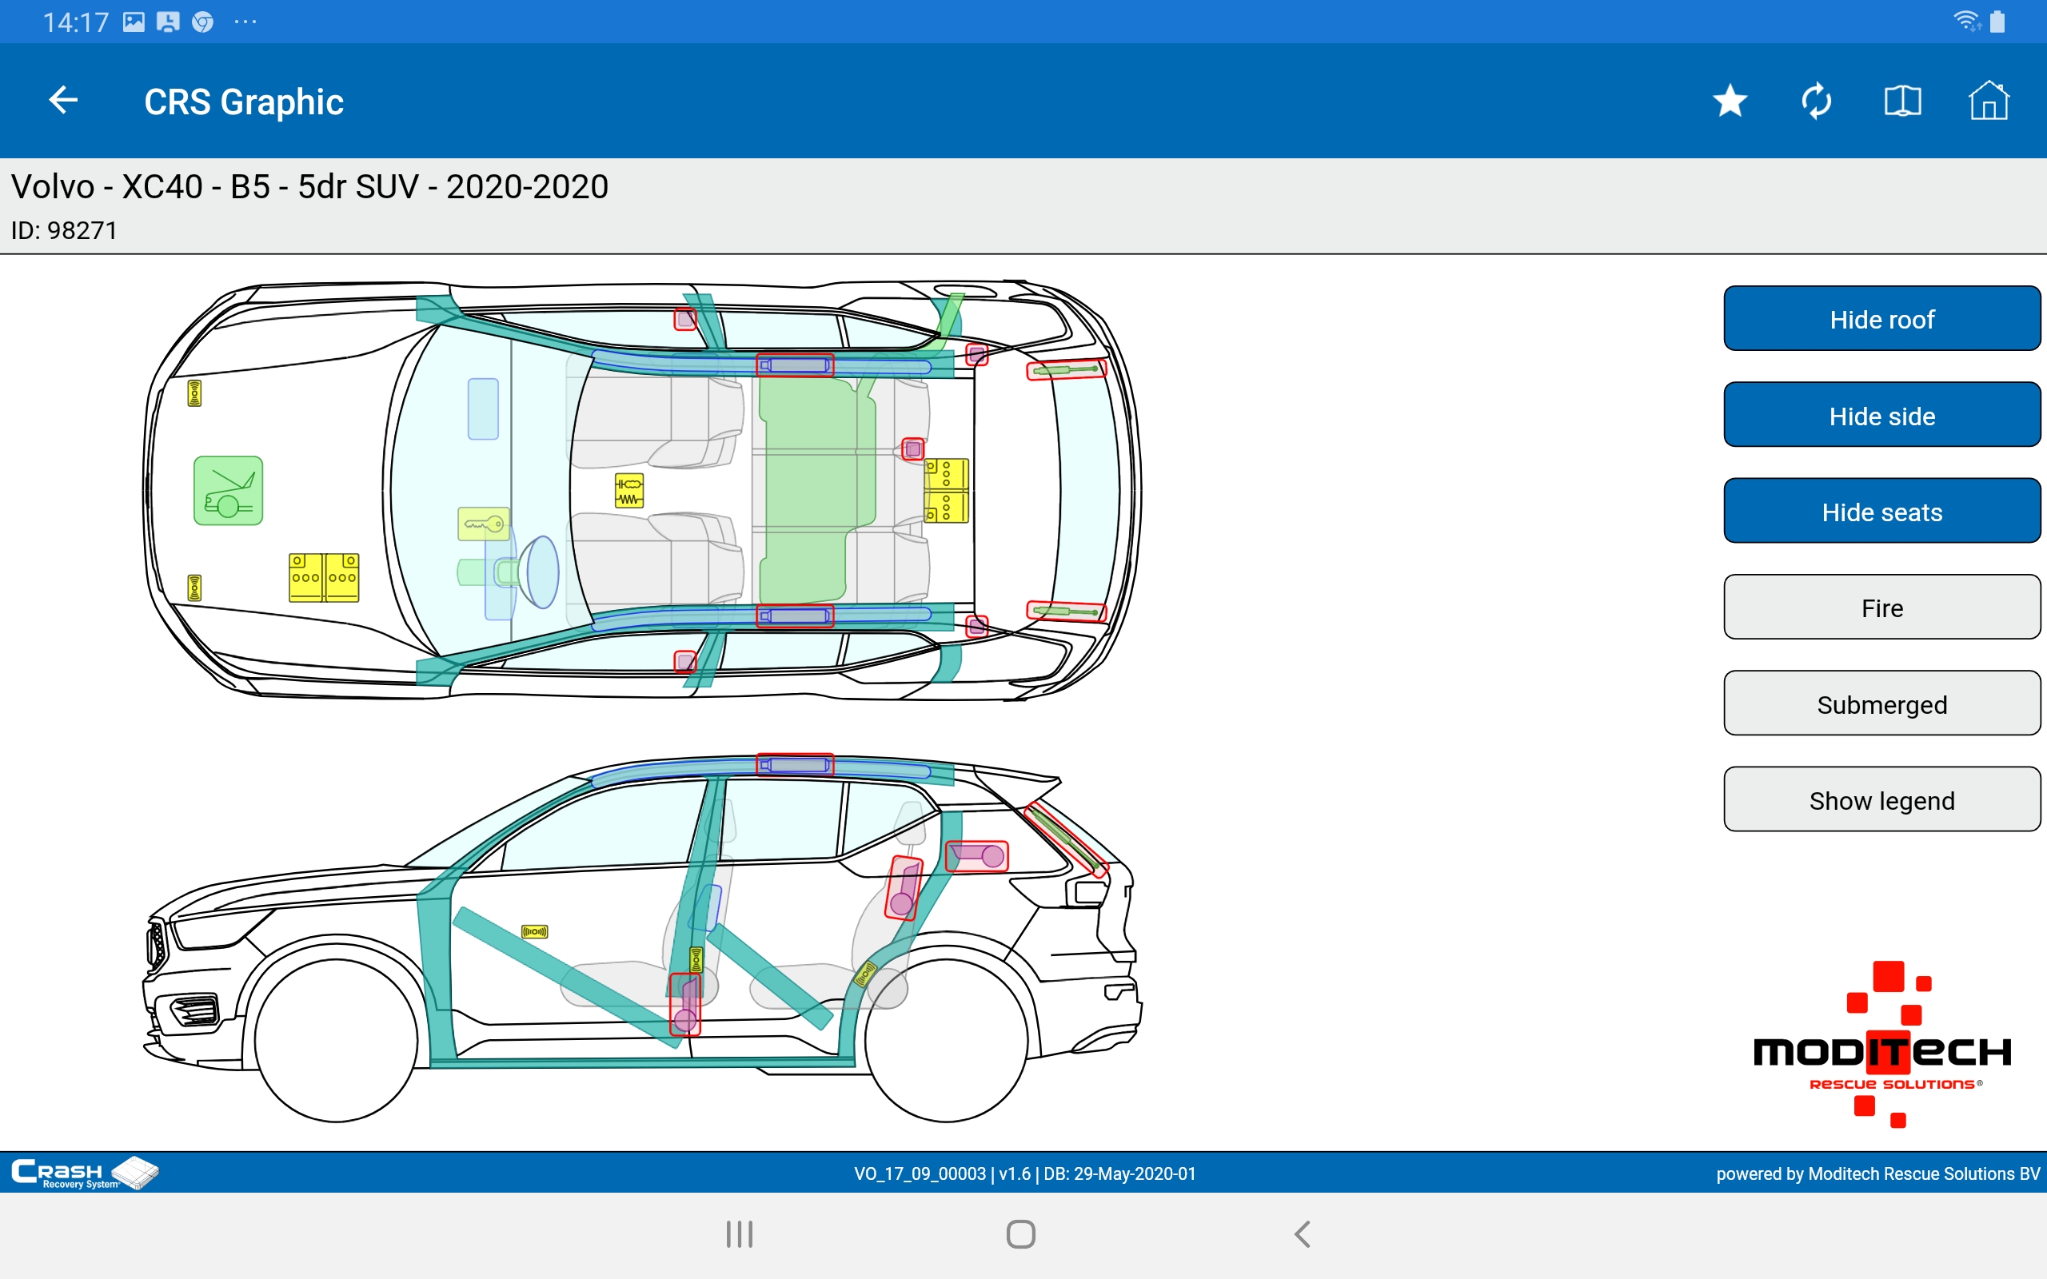Tap Android home navigation button

(1021, 1233)
